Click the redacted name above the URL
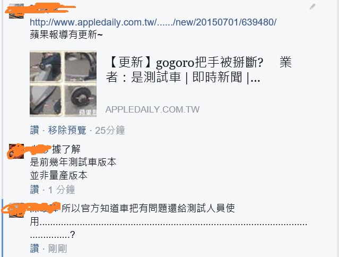 tap(41, 8)
